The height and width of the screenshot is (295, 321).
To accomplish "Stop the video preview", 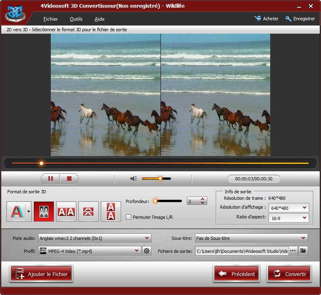I will click(x=69, y=179).
